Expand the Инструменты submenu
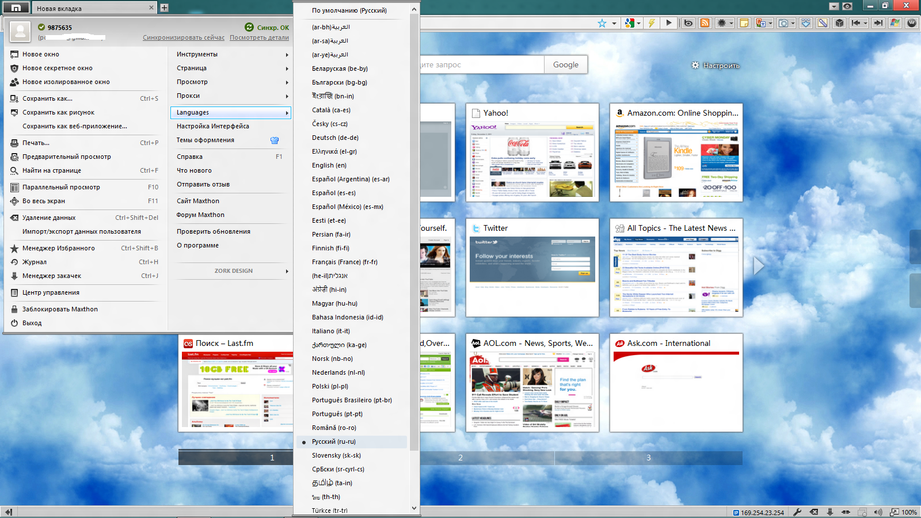This screenshot has height=518, width=921. click(x=230, y=54)
